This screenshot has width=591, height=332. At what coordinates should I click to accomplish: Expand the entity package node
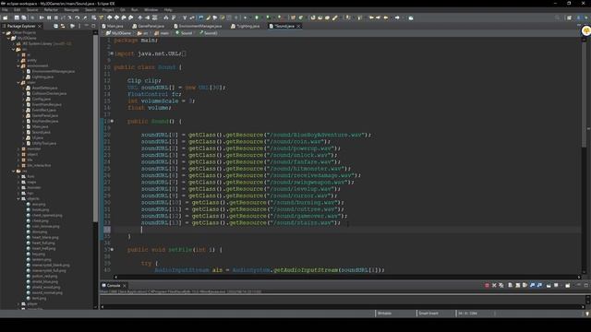(18, 60)
